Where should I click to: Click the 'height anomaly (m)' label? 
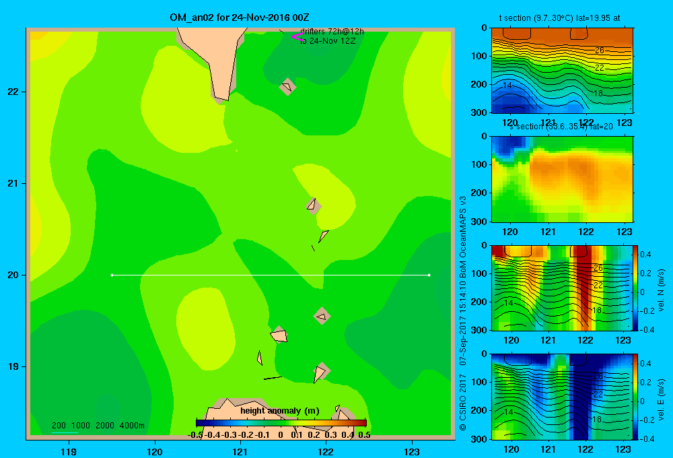point(280,411)
